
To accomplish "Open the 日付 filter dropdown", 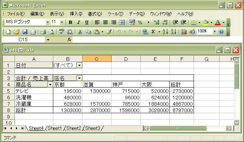I will click(x=79, y=65).
